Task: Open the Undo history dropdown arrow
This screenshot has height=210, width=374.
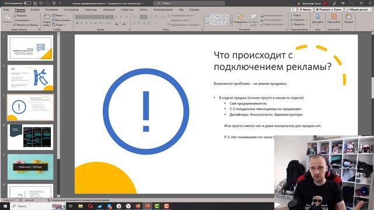Action: tap(44, 3)
